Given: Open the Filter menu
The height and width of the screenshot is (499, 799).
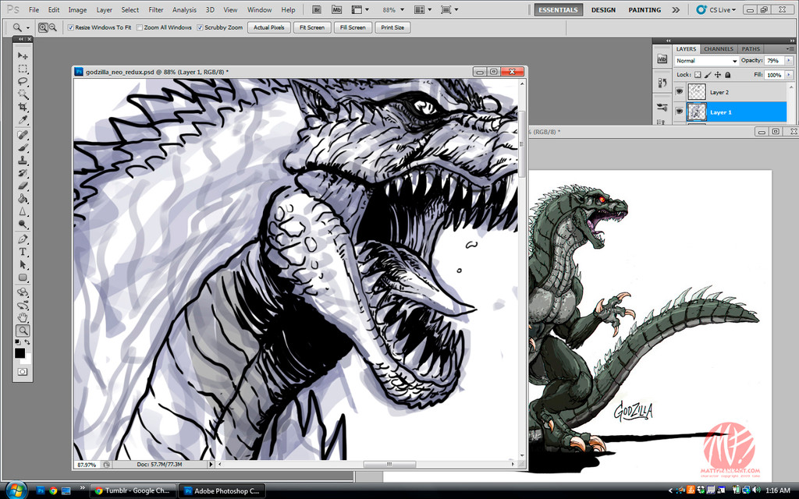Looking at the screenshot, I should (156, 9).
